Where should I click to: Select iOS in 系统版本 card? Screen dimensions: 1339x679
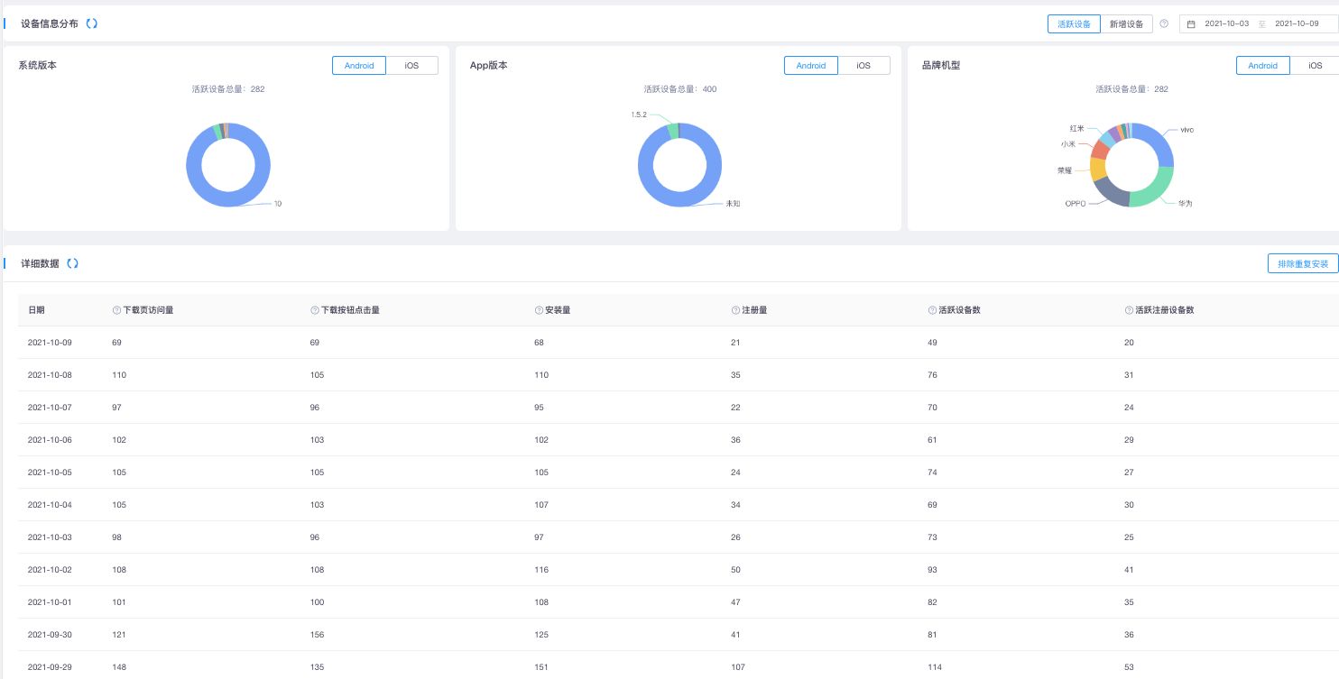click(411, 65)
